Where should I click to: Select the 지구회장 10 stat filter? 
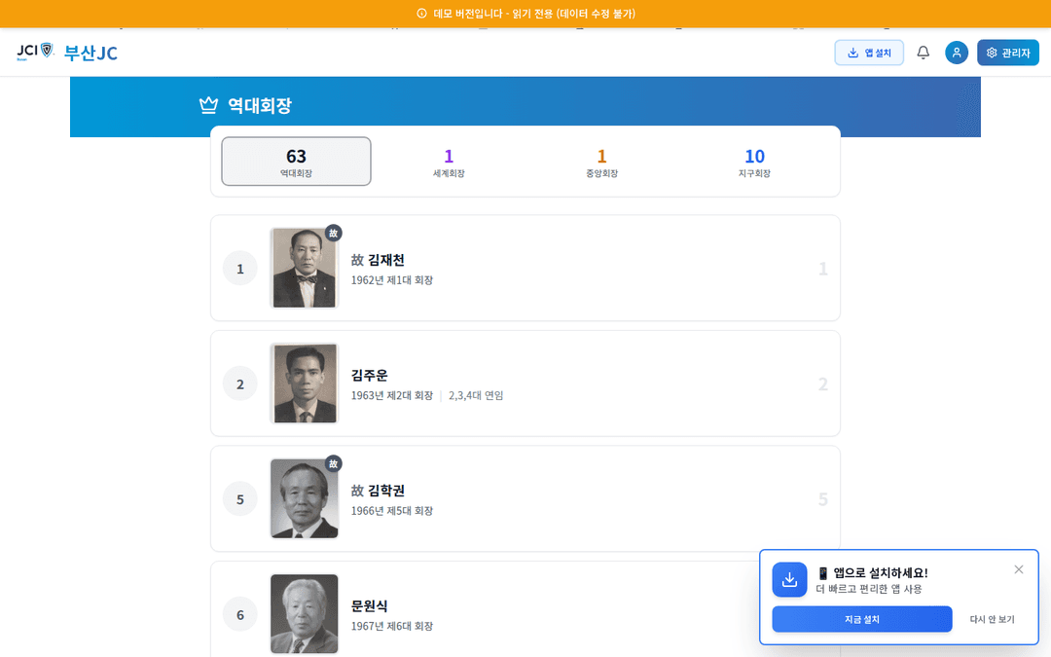[754, 162]
